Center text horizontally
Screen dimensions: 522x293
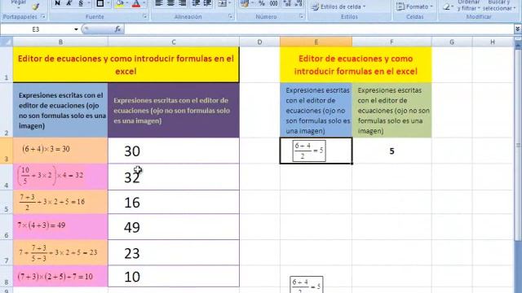click(170, 3)
